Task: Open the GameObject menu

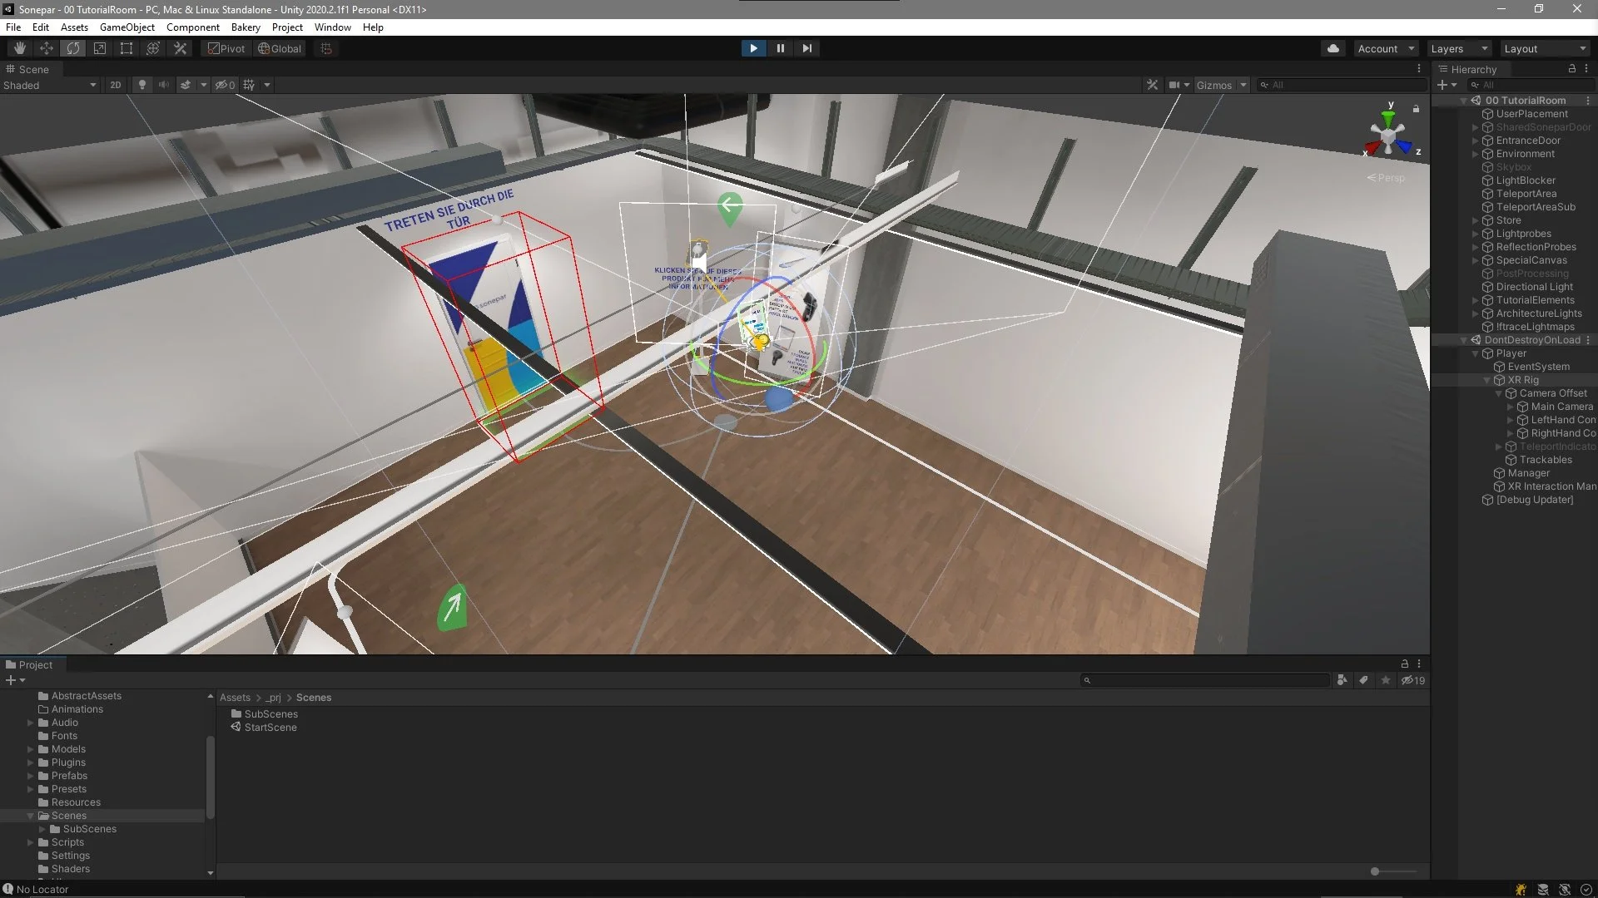Action: click(x=127, y=27)
